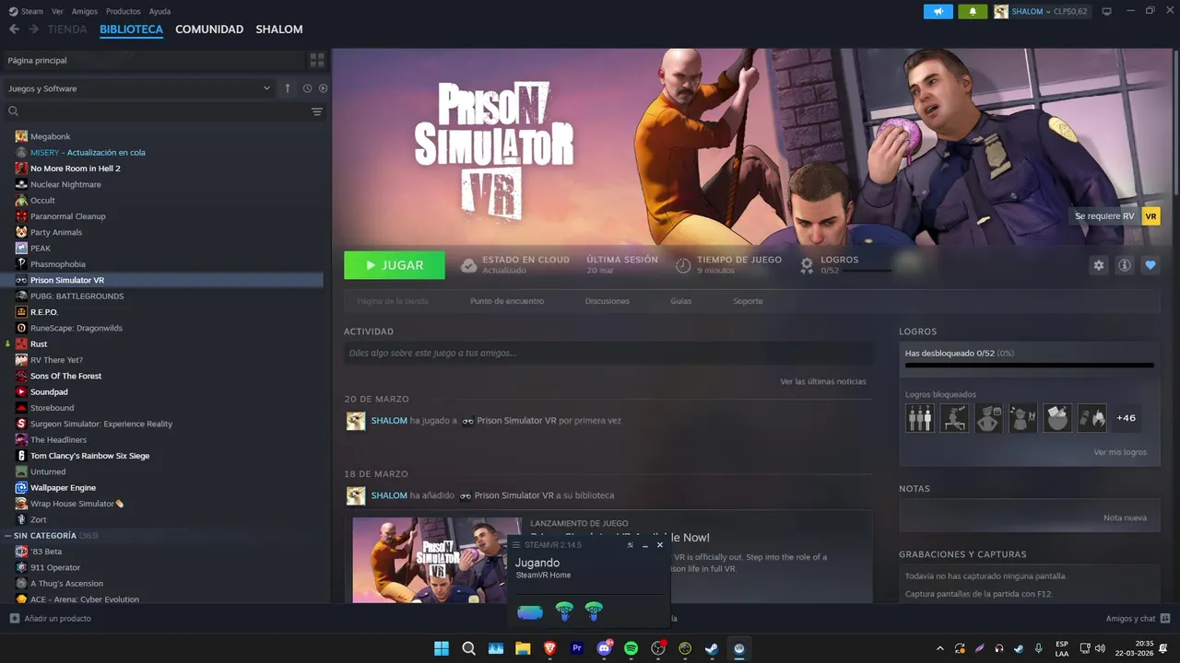
Task: Click the achievements progress bar 0/52
Action: pos(1030,365)
